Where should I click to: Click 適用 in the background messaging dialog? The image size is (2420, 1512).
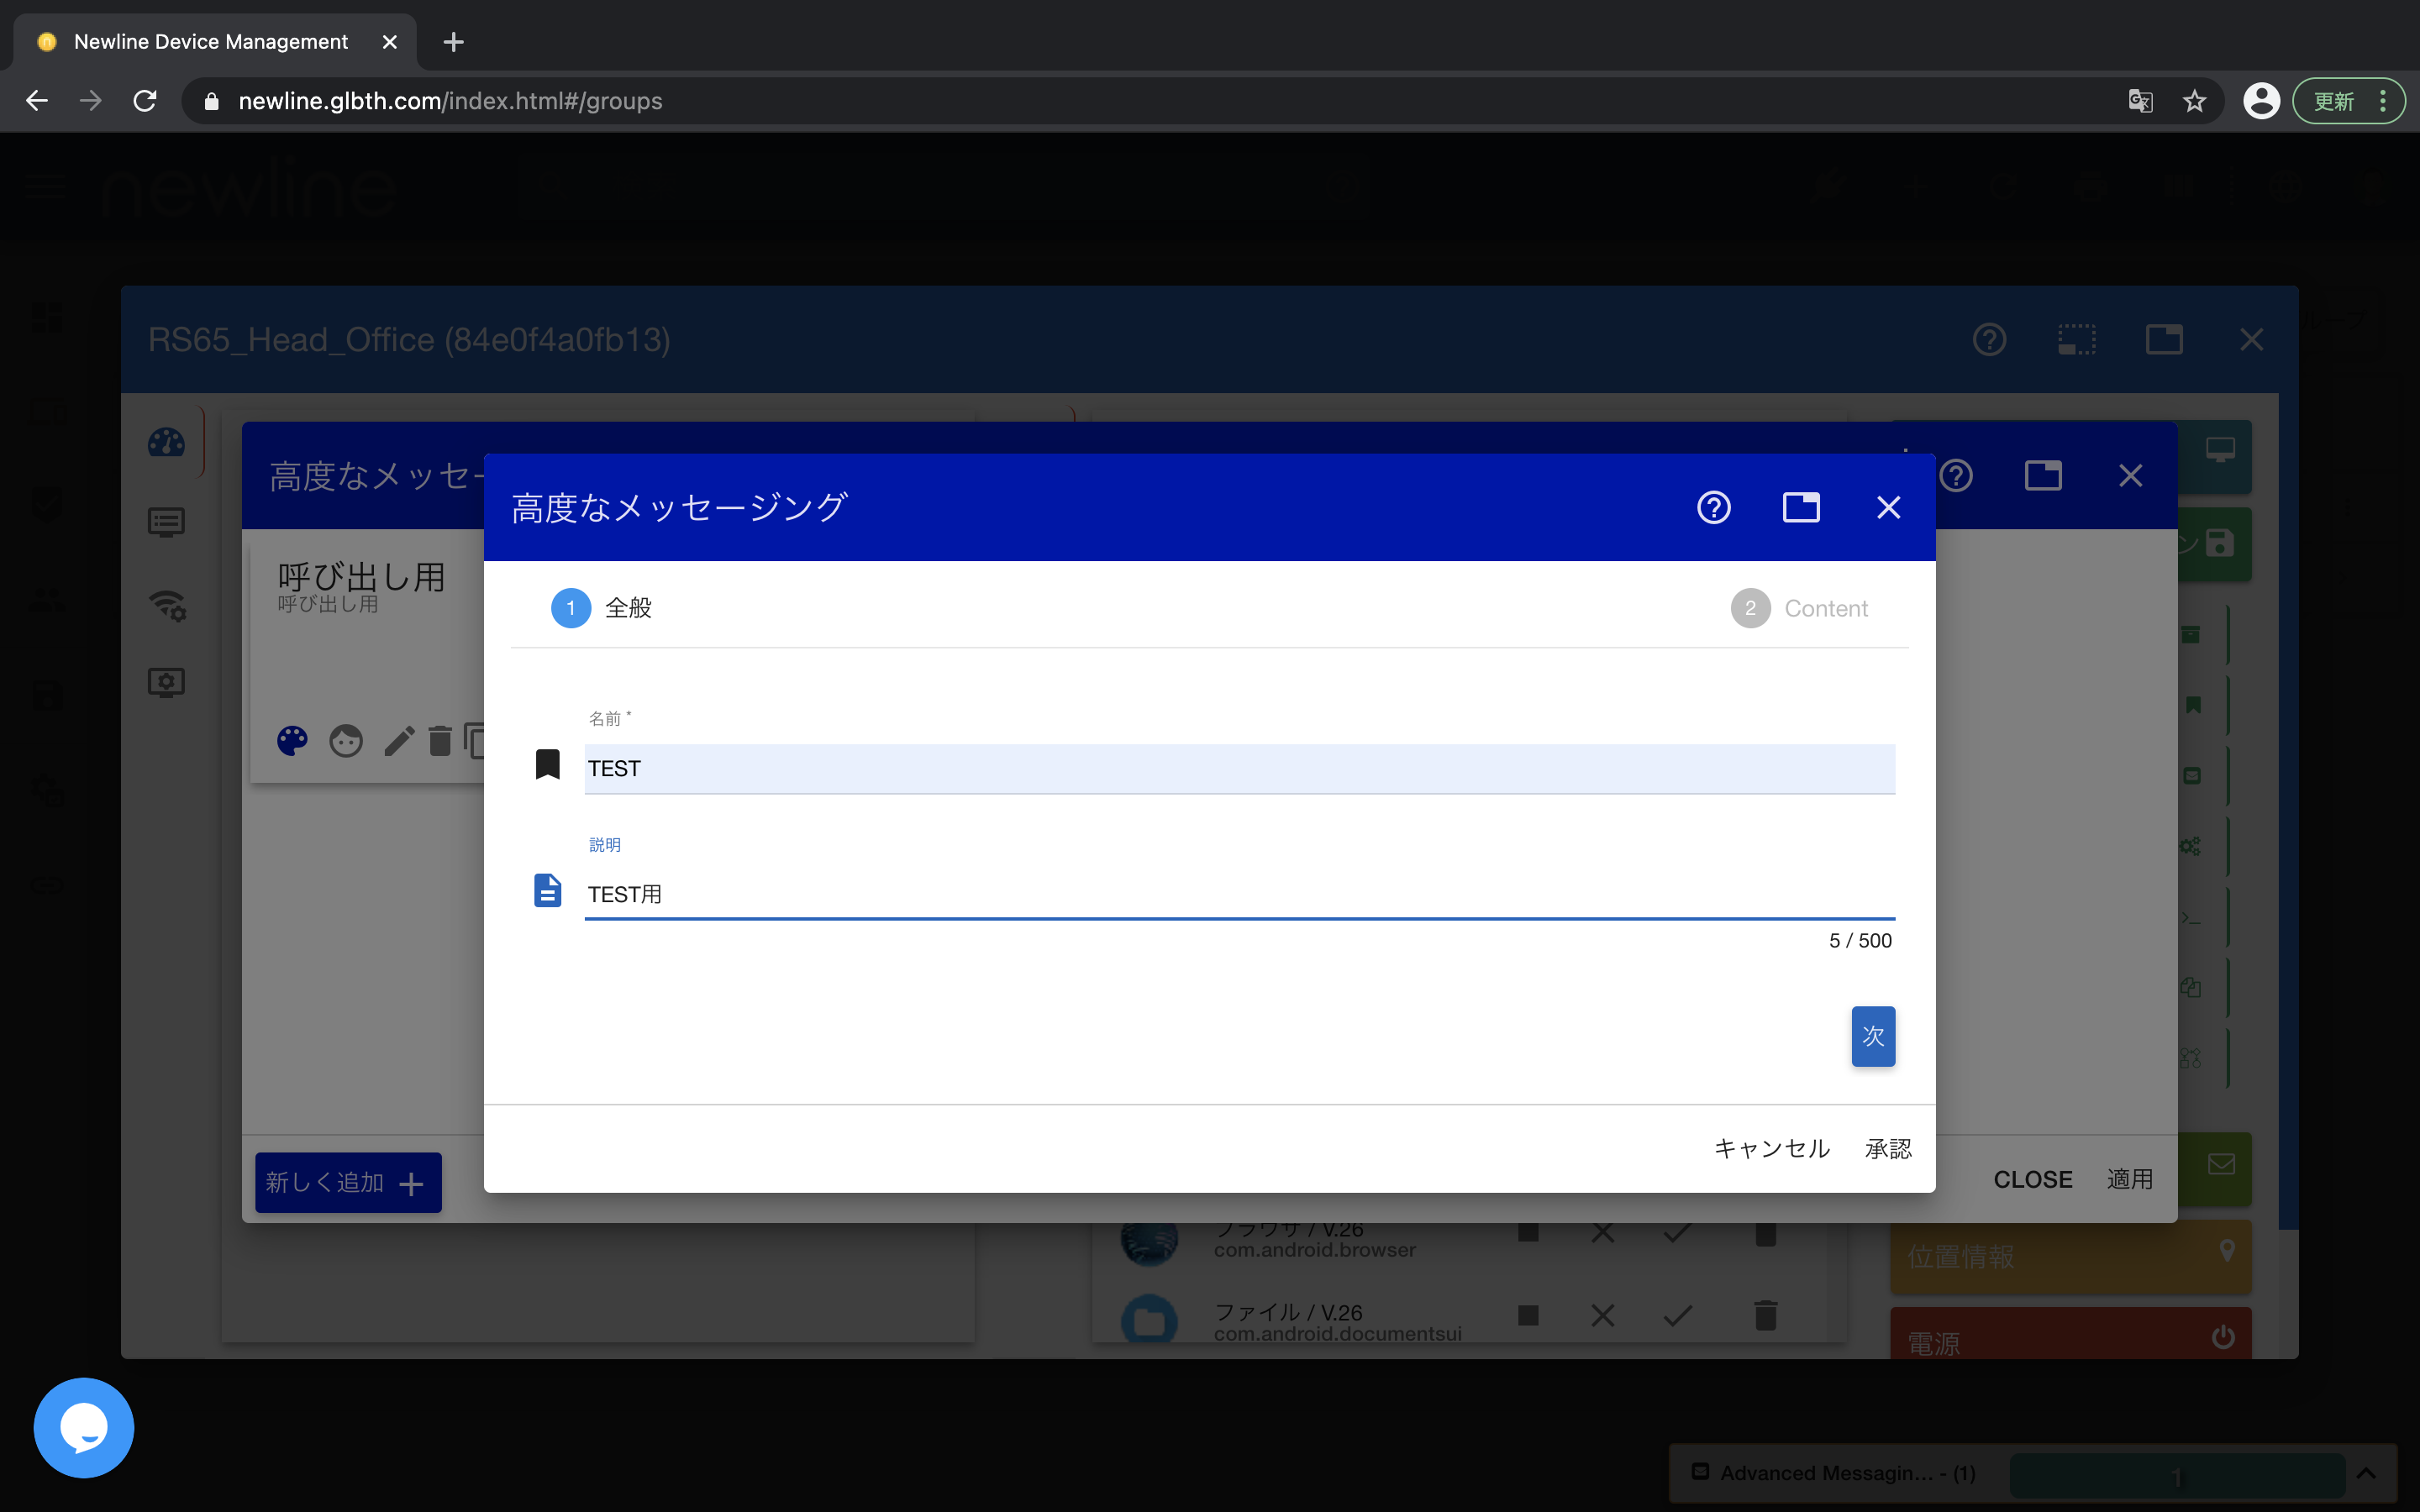(x=2129, y=1179)
